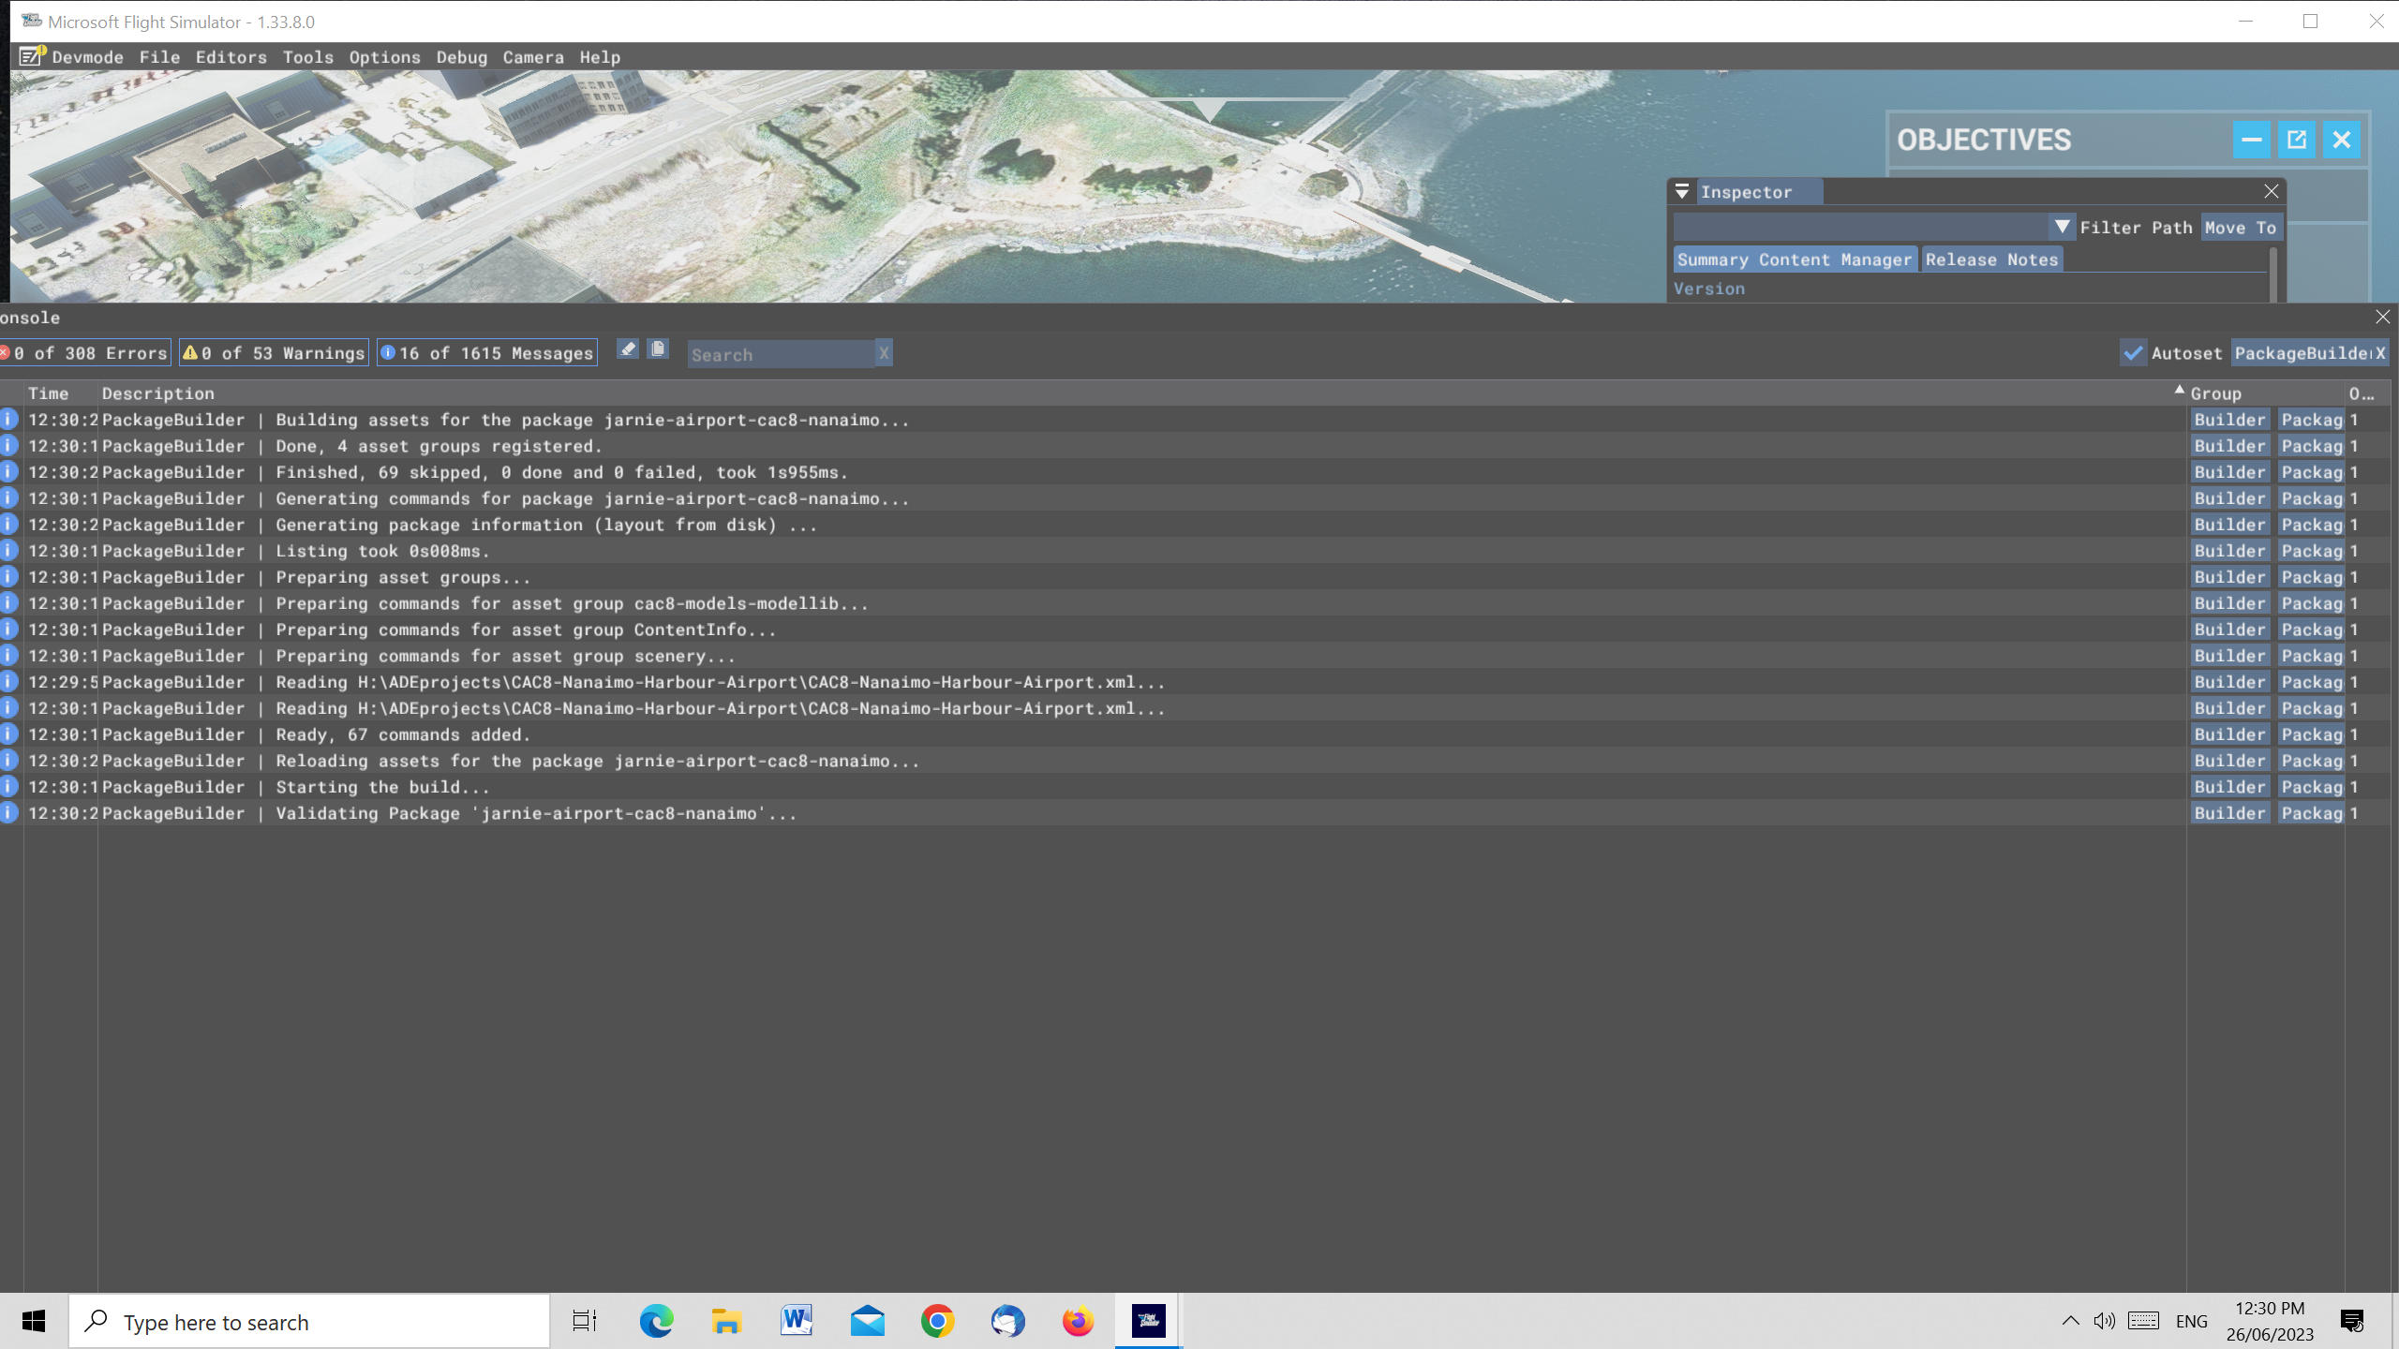
Task: Copy console messages using the copy icon
Action: [x=658, y=349]
